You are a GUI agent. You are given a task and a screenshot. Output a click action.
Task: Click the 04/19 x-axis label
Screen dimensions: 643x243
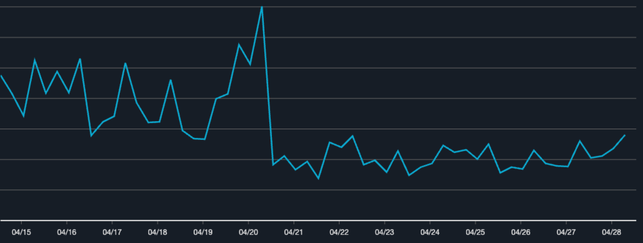point(203,232)
